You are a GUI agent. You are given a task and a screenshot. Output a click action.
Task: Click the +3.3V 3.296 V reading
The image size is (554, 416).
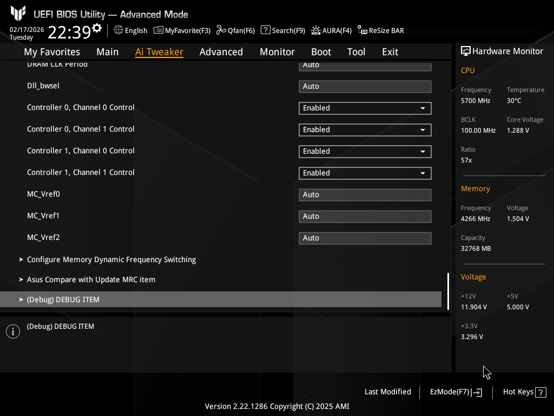(472, 337)
